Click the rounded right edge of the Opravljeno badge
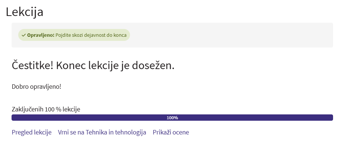This screenshot has width=342, height=143. pos(128,35)
